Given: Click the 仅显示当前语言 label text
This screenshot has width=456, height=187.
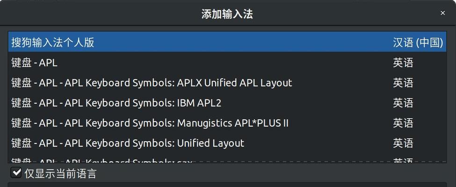Looking at the screenshot, I should coord(60,173).
